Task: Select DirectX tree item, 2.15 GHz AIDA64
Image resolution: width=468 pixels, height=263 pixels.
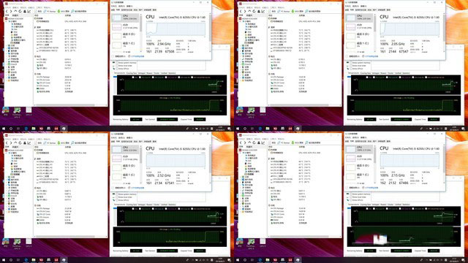Action: pyautogui.click(x=247, y=196)
